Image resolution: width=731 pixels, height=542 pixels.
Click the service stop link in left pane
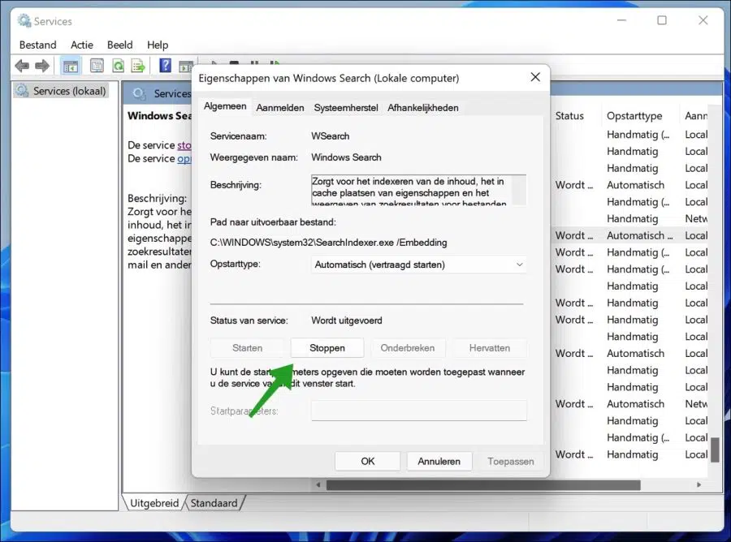click(x=184, y=145)
